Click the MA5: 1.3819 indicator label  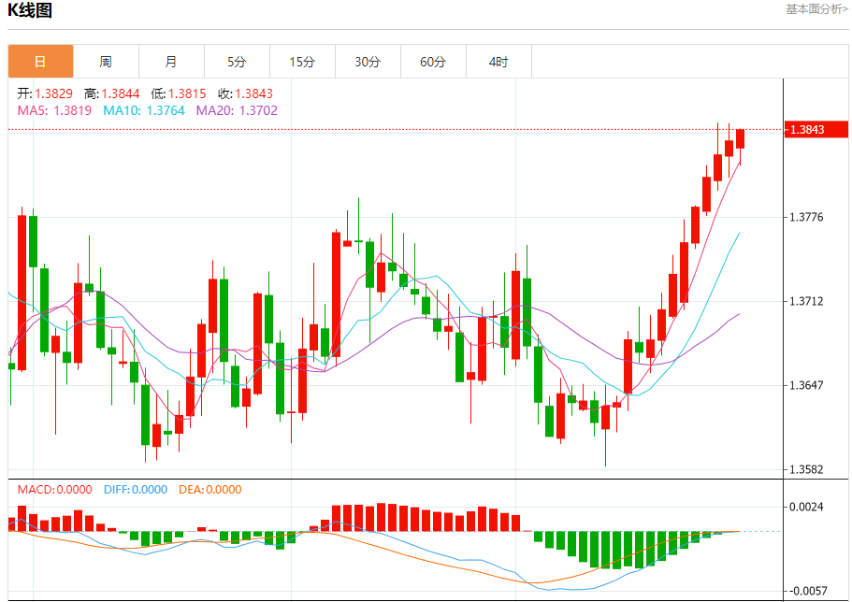point(54,110)
